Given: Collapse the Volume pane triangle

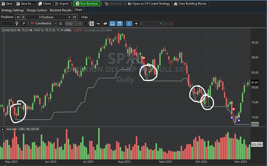Looking at the screenshot, I should [x=3, y=129].
